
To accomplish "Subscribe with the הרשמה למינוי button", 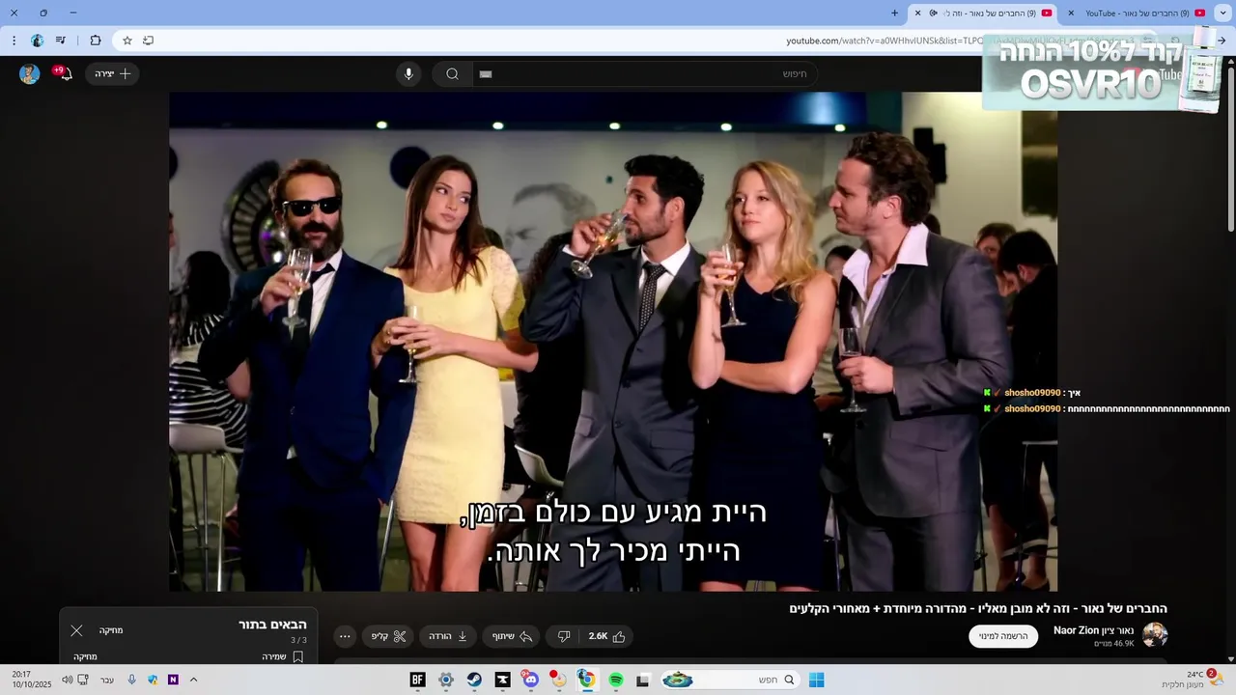I will pos(1003,636).
